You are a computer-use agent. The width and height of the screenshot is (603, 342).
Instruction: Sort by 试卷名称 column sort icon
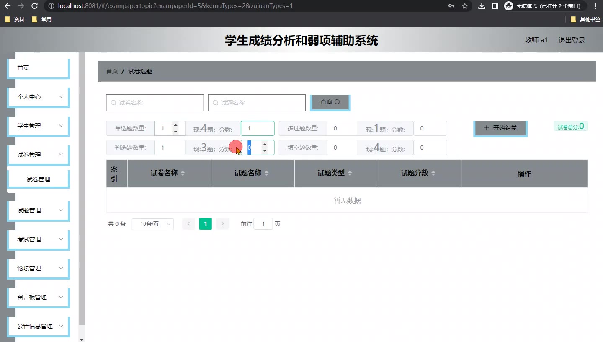pyautogui.click(x=183, y=174)
